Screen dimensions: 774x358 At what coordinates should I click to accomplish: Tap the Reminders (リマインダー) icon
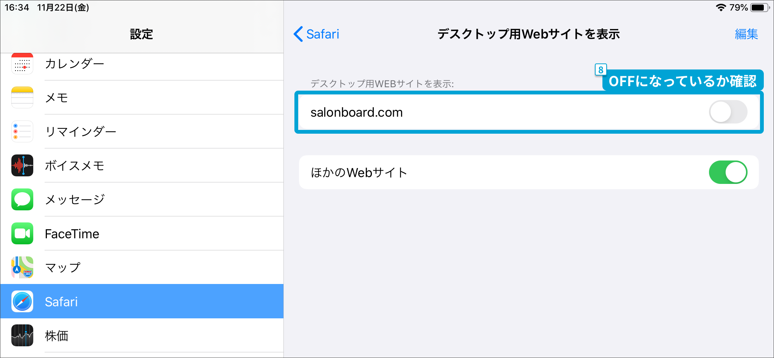(22, 131)
